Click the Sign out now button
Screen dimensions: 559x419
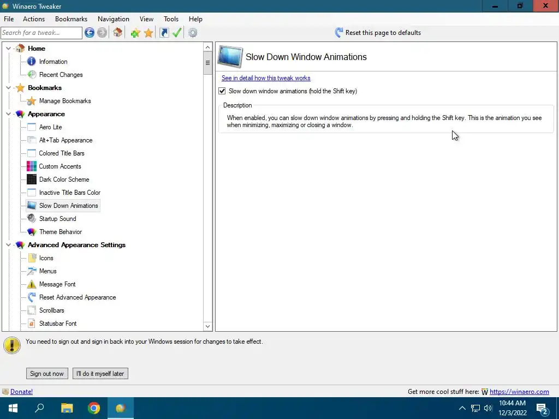(x=47, y=373)
